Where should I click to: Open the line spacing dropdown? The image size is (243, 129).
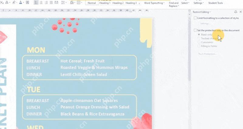(x=66, y=3)
